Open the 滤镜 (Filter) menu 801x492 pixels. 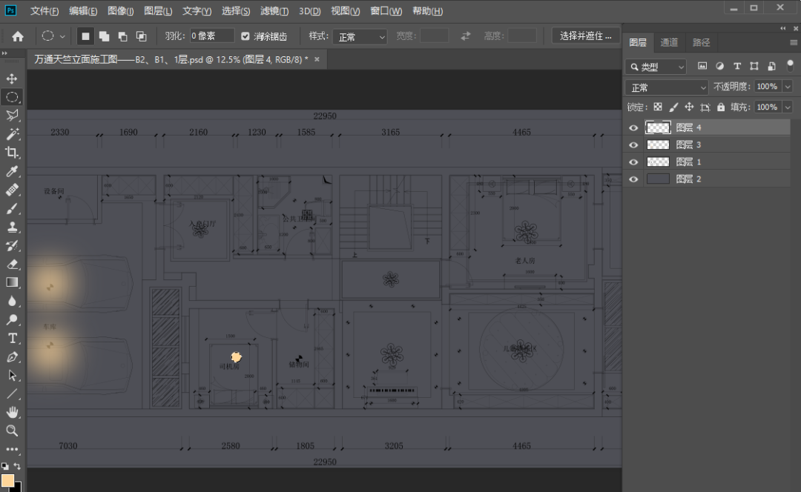pyautogui.click(x=274, y=10)
